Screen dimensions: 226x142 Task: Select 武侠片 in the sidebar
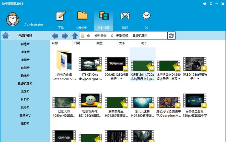pos(25,92)
